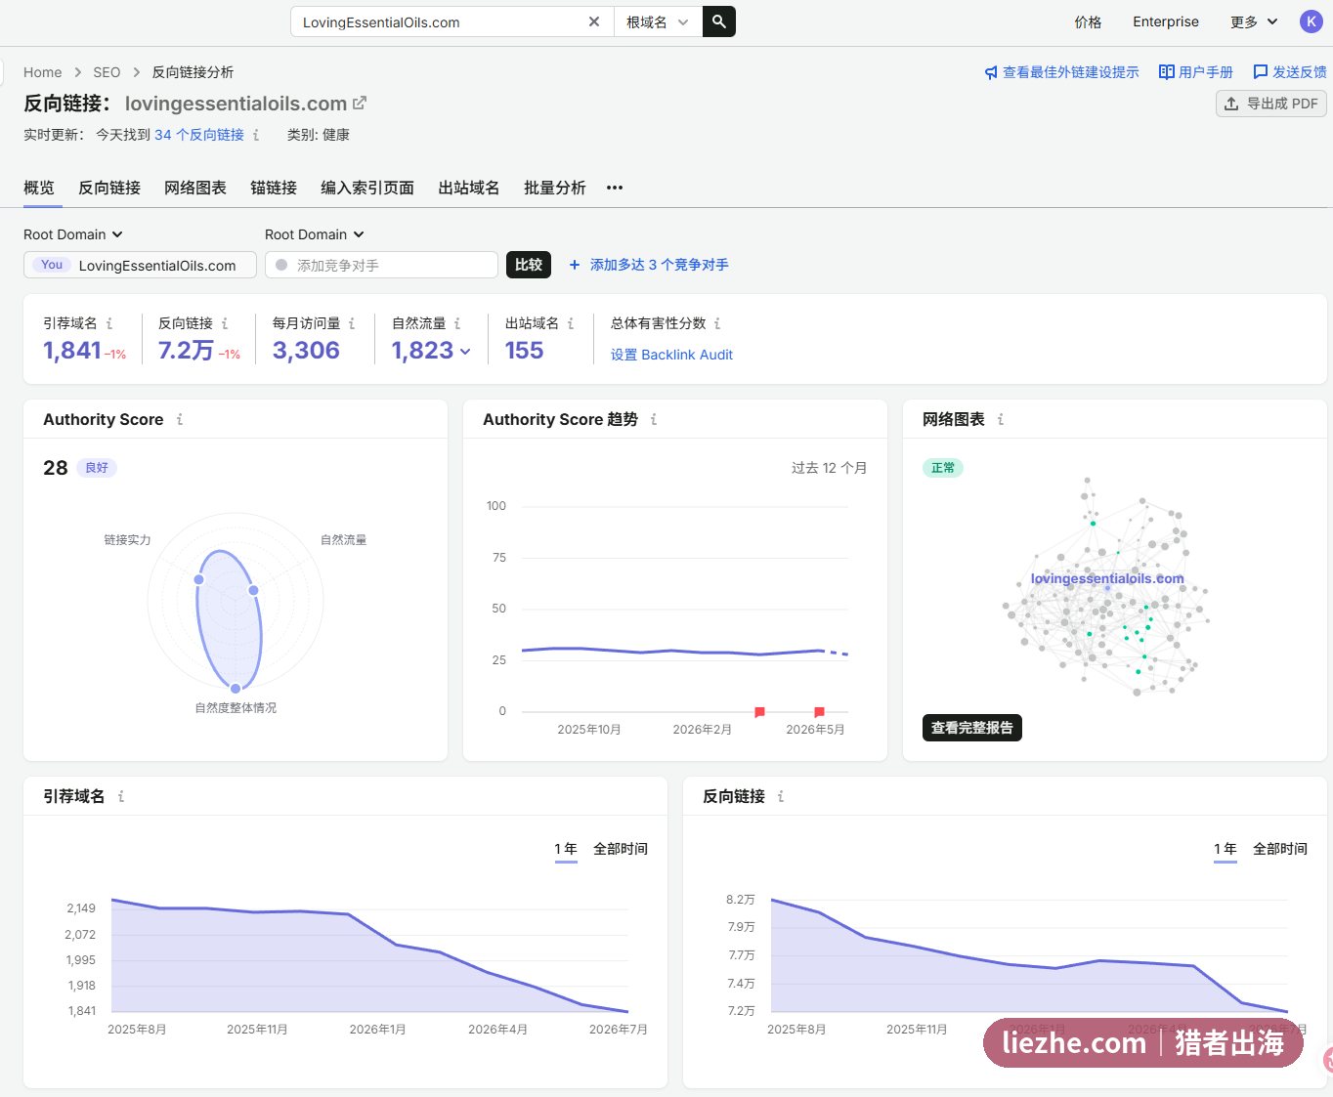Image resolution: width=1333 pixels, height=1097 pixels.
Task: Click the first red flag marker on trend chart
Action: coord(759,712)
